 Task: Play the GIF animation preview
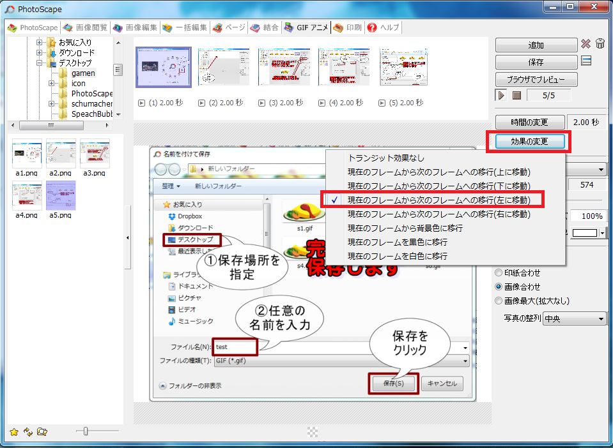point(502,95)
